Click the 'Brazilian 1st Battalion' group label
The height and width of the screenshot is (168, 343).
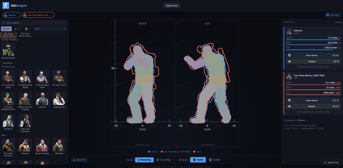pyautogui.click(x=10, y=40)
